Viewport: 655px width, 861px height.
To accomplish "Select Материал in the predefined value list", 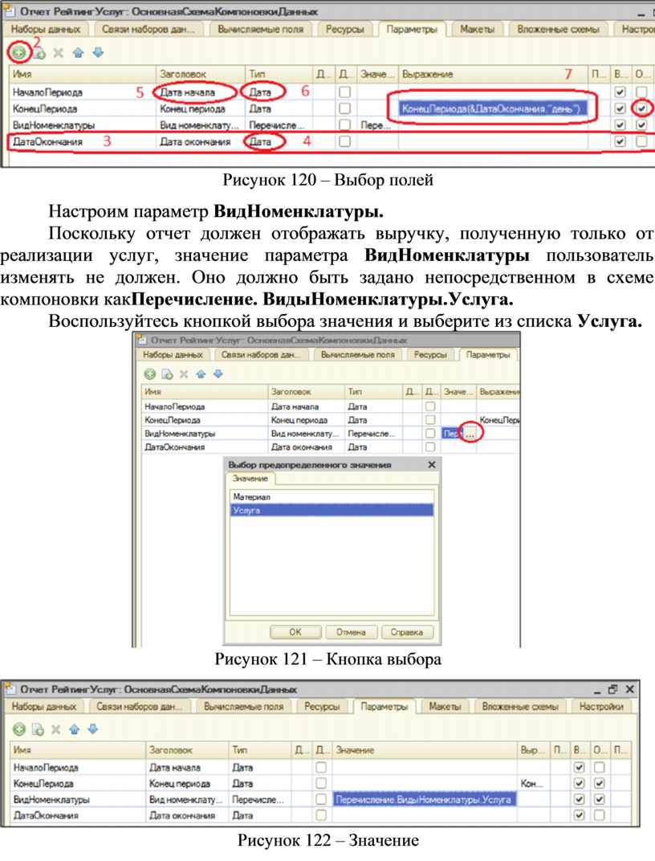I will point(332,497).
